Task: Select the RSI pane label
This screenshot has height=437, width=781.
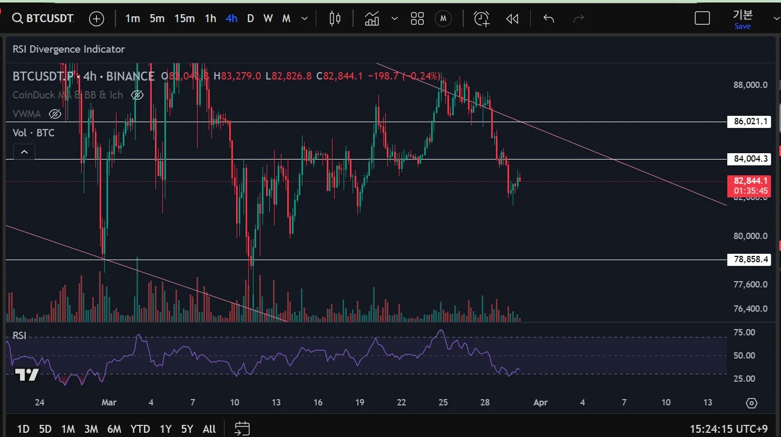Action: point(19,335)
